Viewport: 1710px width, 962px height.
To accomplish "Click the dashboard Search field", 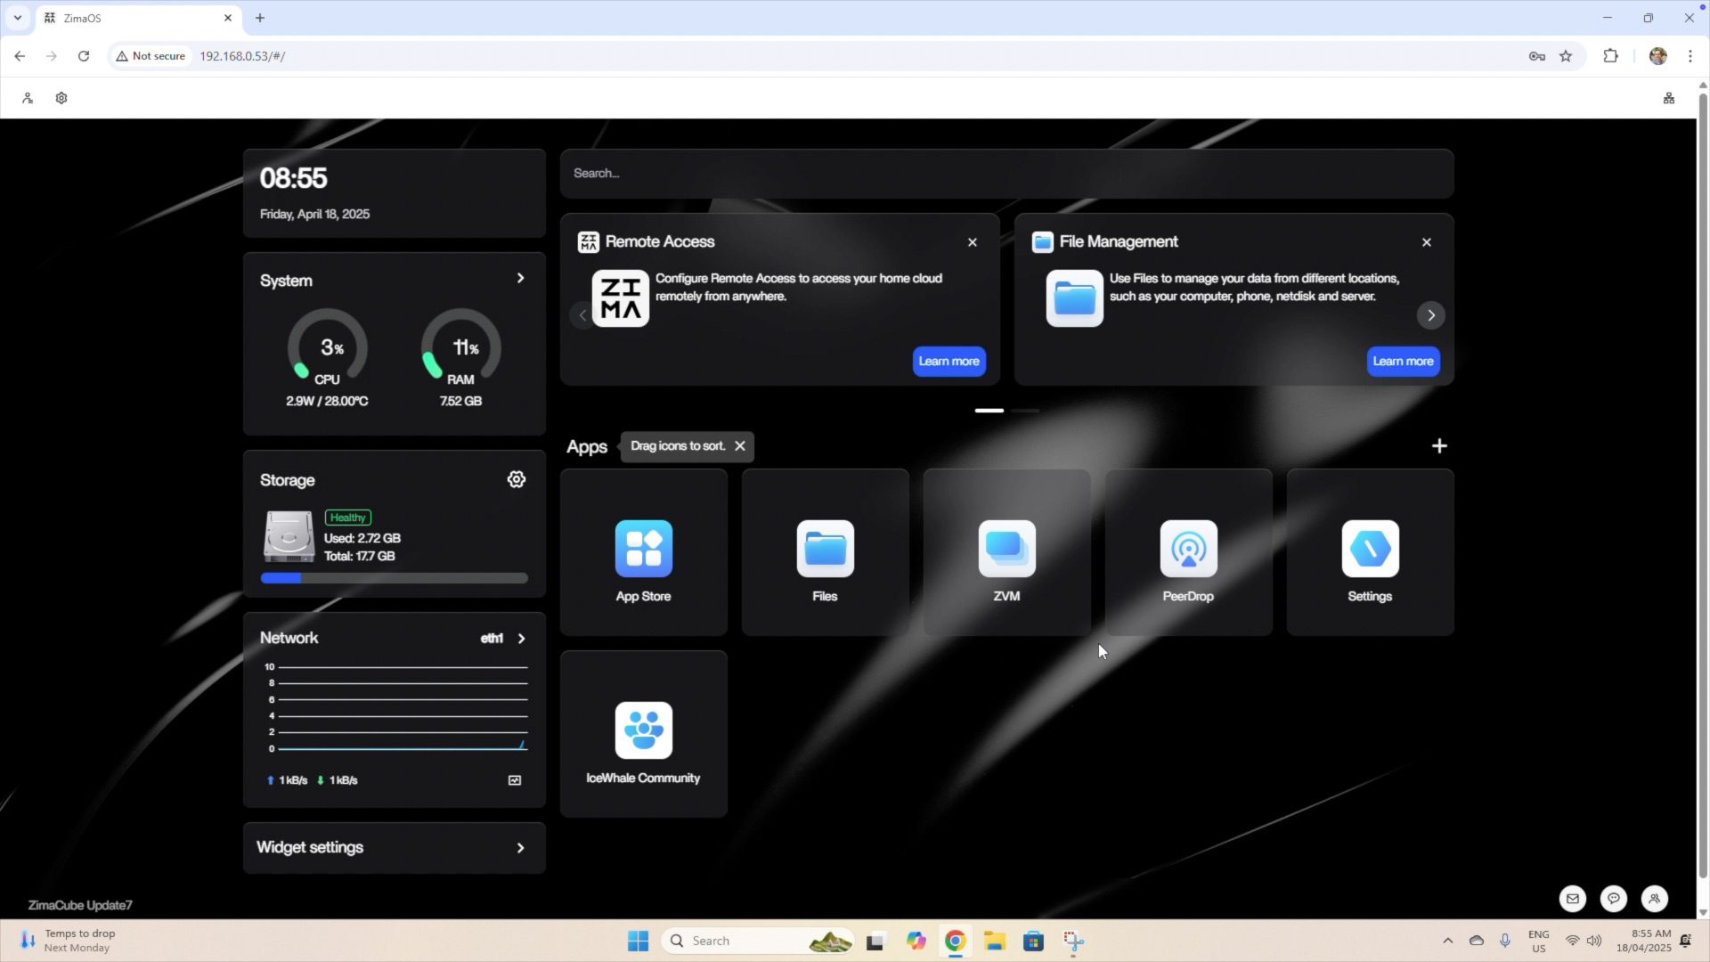I will [1006, 174].
